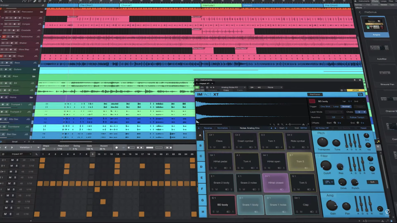Go to next sample with right arrow
Viewport: 397px width, 223px height.
pos(275,128)
